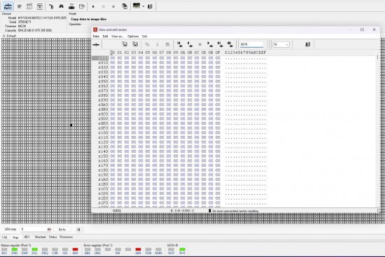Viewport: 385px width, 257px height.
Task: Click the stacked windows icon in main toolbar
Action: coord(125,6)
